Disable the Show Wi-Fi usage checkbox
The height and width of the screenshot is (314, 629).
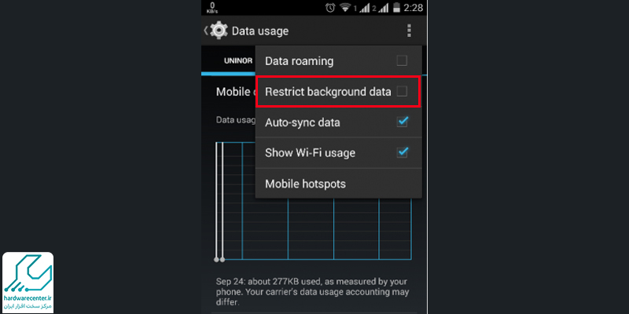click(x=402, y=152)
